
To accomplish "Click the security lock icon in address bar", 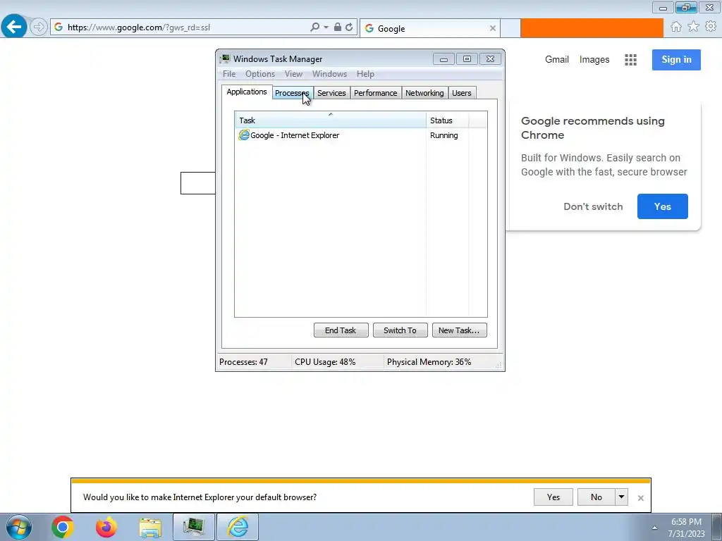I will [338, 27].
